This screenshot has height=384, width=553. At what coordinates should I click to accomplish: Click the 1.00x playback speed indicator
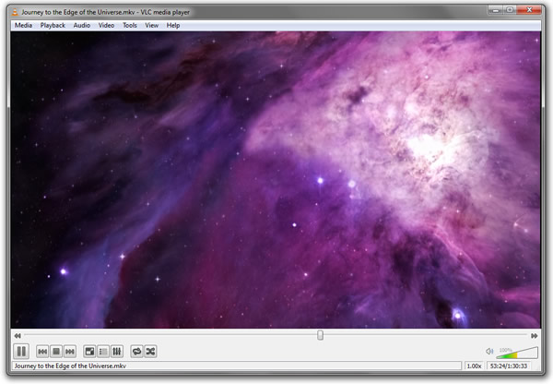coord(474,366)
